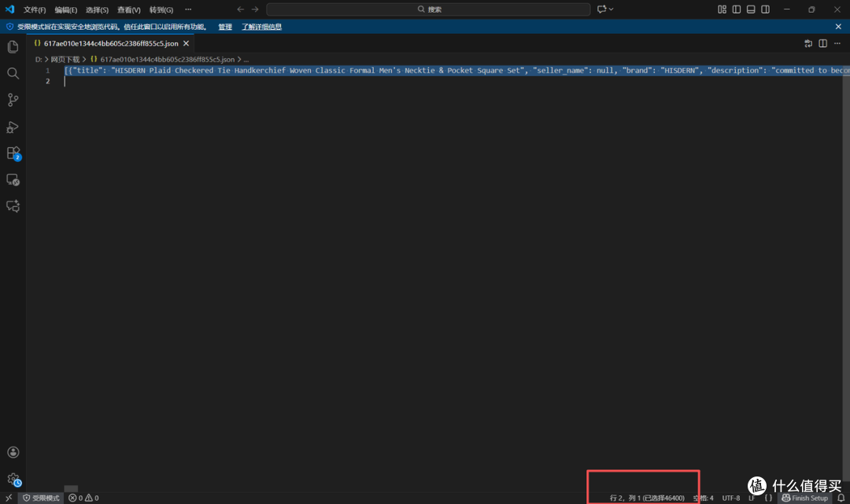Close the restricted mode banner
850x504 pixels.
(x=838, y=27)
